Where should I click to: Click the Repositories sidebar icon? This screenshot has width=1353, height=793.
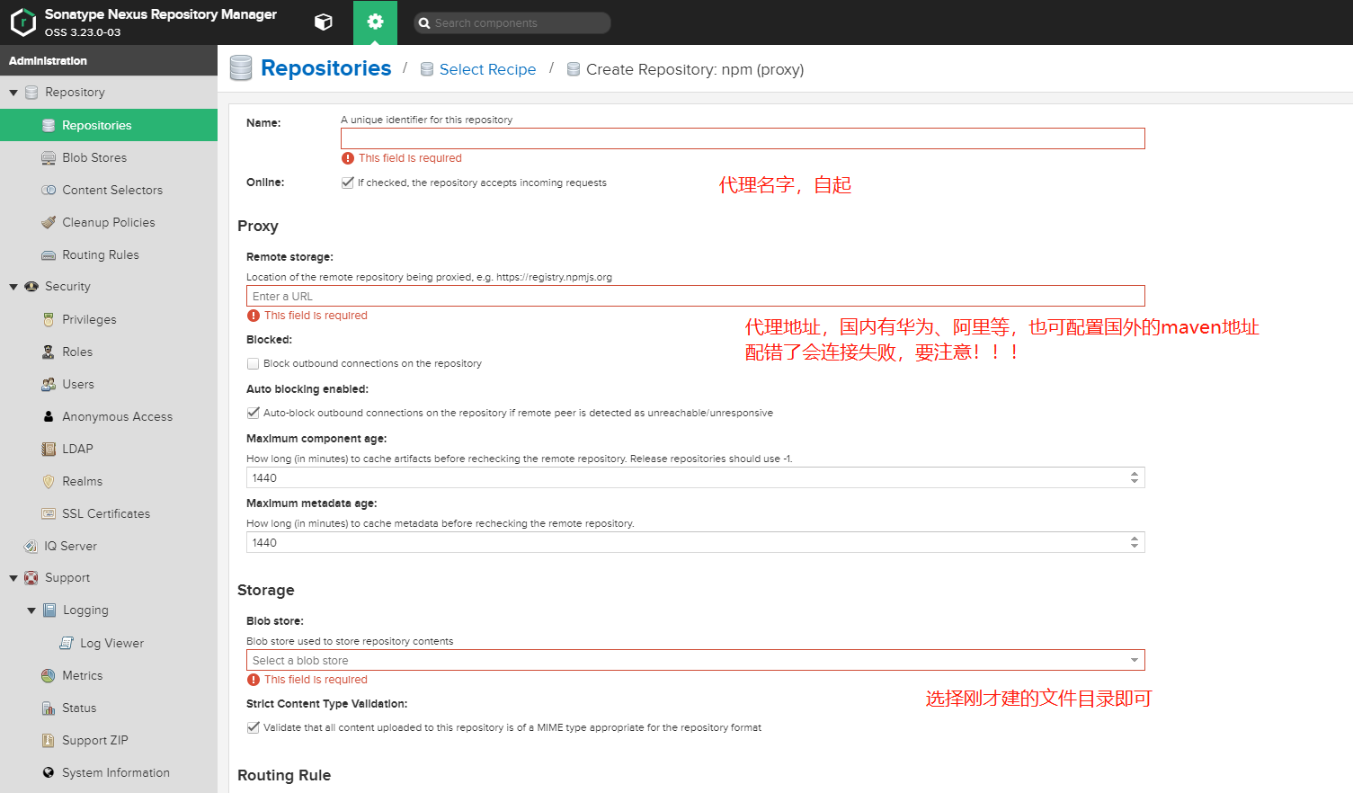[x=49, y=125]
